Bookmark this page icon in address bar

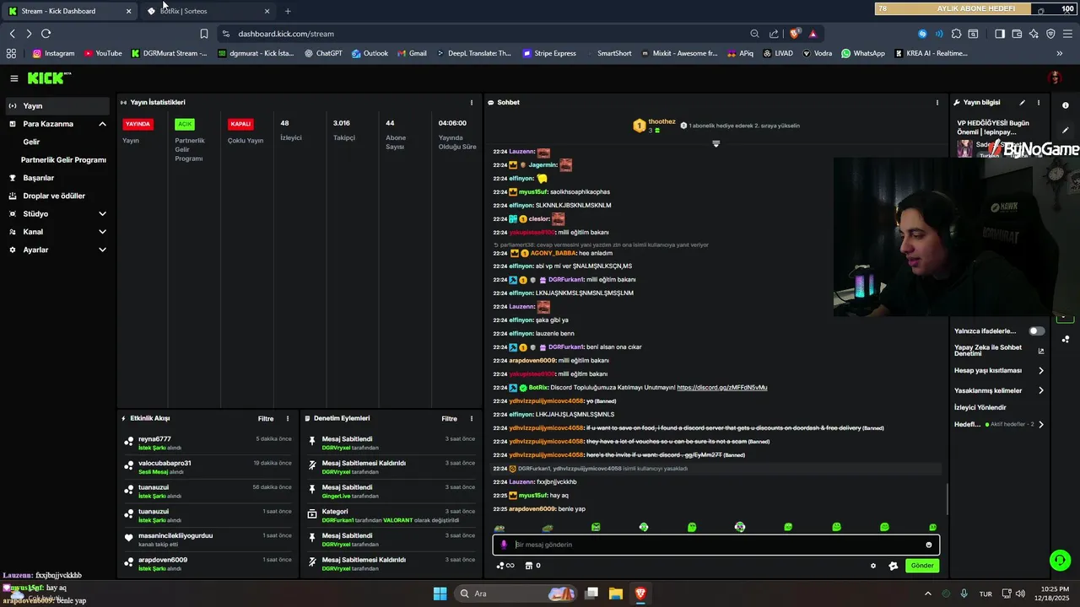(204, 34)
